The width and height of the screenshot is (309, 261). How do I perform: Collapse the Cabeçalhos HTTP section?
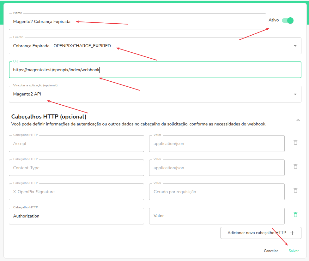pyautogui.click(x=298, y=120)
